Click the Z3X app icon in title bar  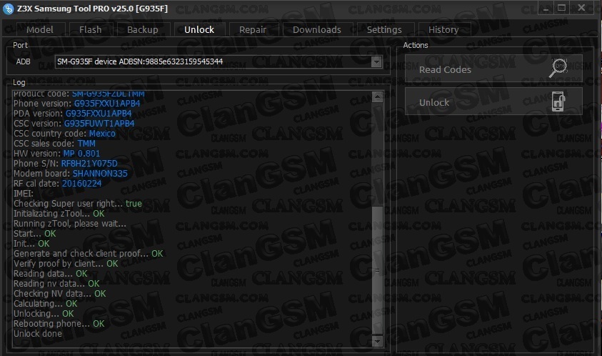tap(8, 9)
